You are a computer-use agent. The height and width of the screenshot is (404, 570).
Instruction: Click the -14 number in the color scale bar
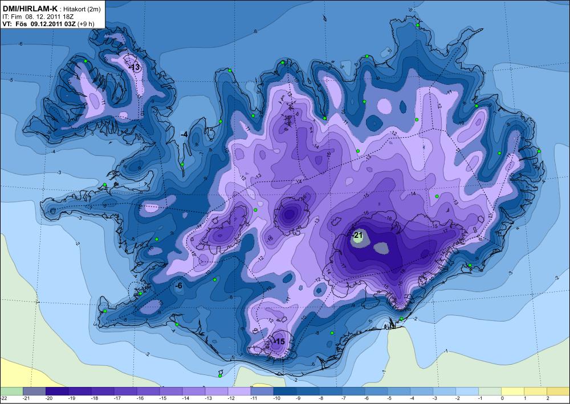click(x=185, y=398)
